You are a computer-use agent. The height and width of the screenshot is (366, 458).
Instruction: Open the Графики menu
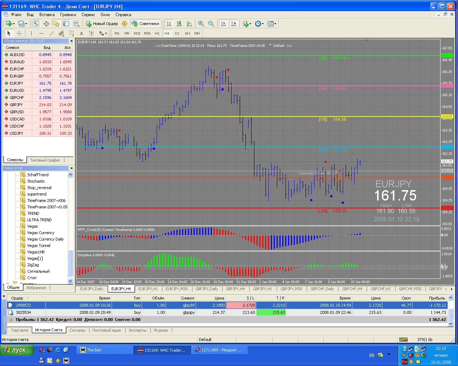coord(68,15)
